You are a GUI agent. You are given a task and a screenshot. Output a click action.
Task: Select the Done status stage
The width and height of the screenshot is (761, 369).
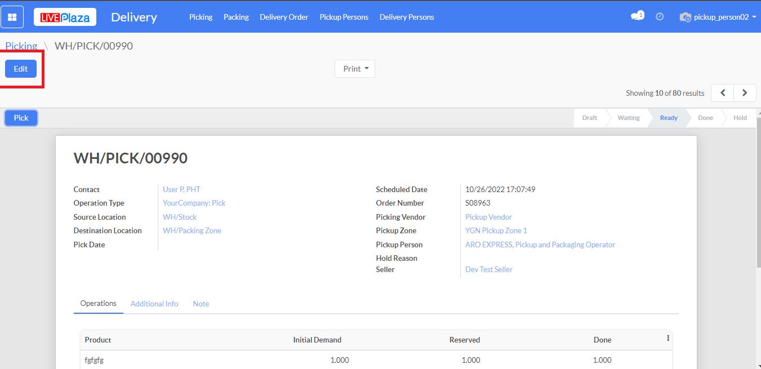click(705, 118)
